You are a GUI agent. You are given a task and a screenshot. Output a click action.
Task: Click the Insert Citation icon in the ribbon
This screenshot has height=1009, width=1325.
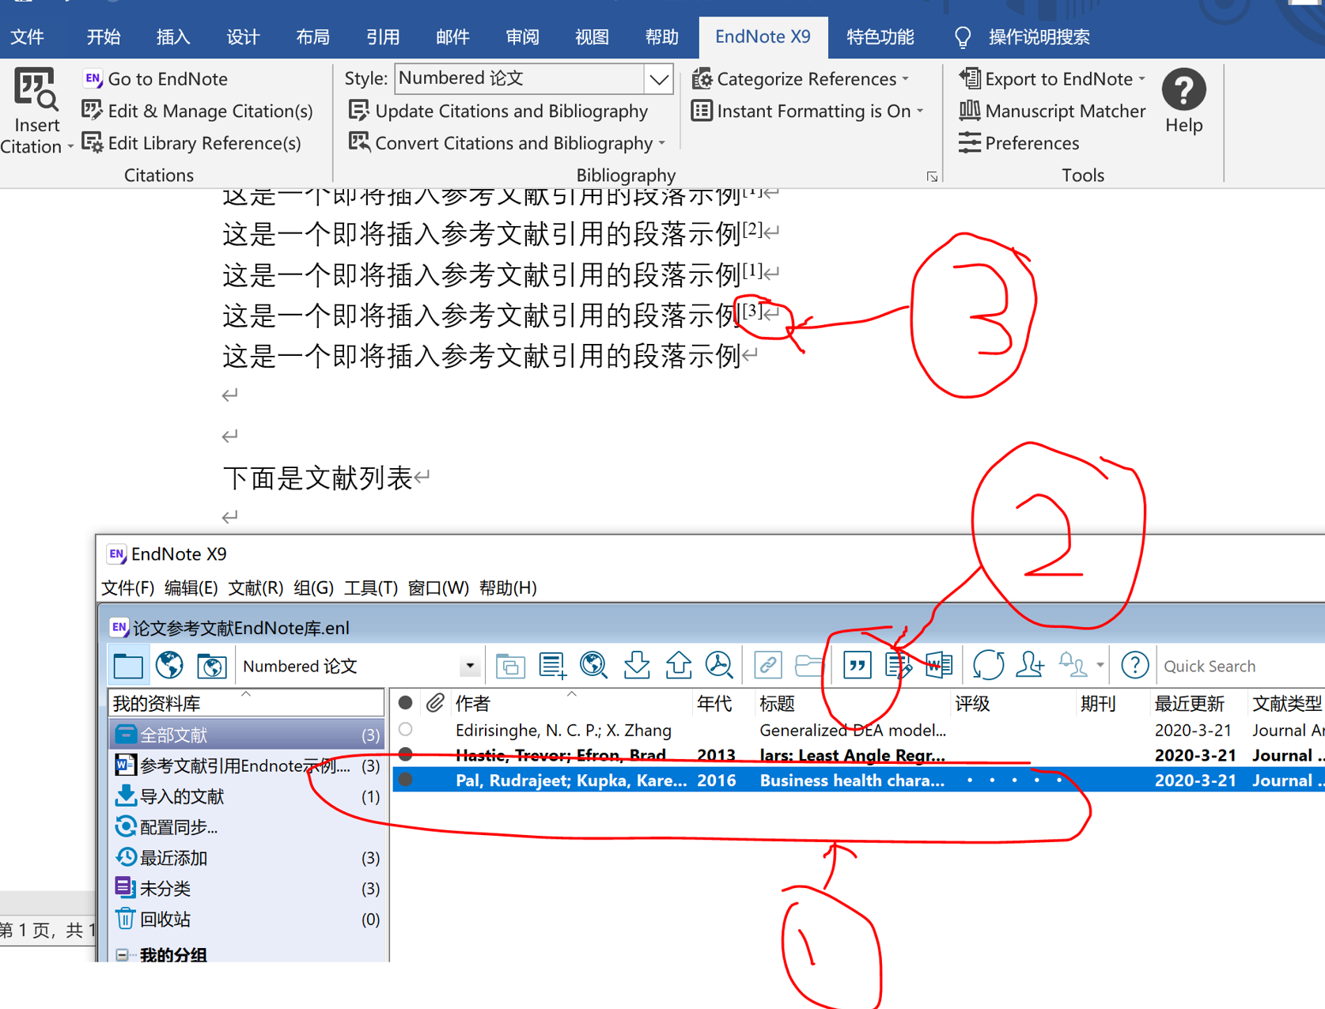pyautogui.click(x=36, y=89)
